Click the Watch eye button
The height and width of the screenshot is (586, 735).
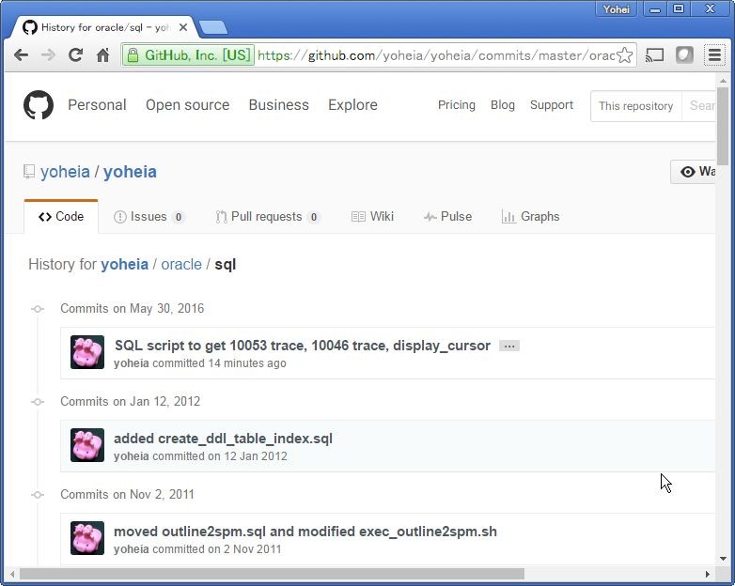pyautogui.click(x=696, y=172)
